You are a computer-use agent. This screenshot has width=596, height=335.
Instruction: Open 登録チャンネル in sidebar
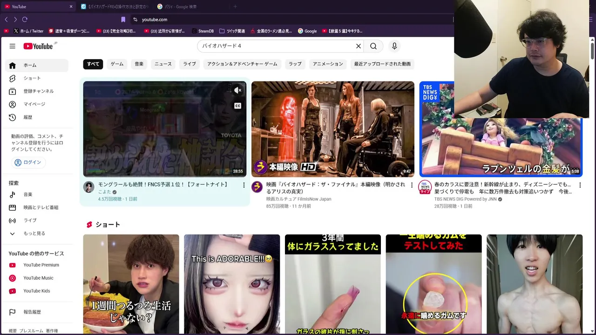[36, 91]
